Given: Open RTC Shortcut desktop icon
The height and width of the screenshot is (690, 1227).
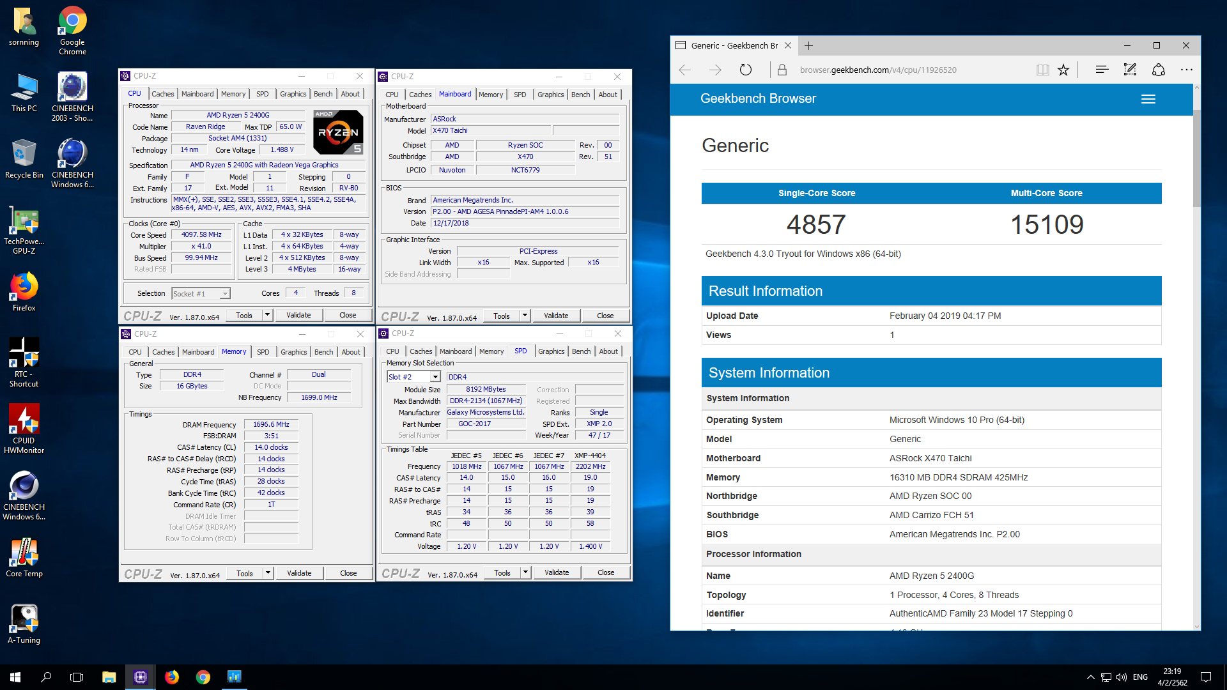Looking at the screenshot, I should [x=24, y=363].
